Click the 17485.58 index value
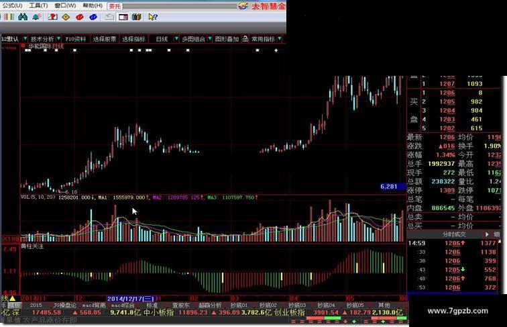The height and width of the screenshot is (327, 507). [x=46, y=313]
